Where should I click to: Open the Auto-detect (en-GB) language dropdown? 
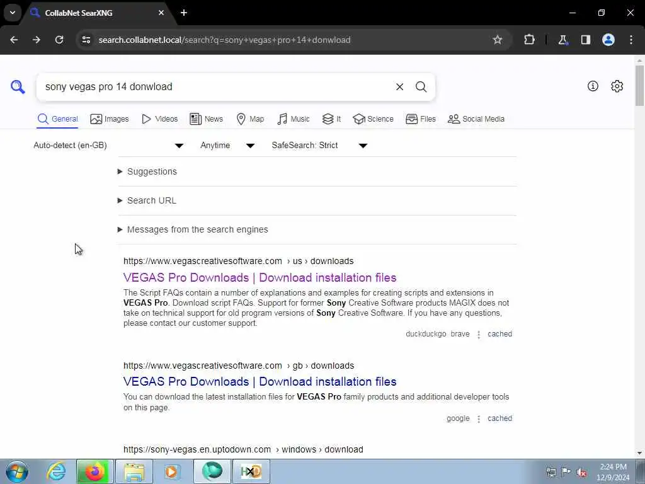pyautogui.click(x=108, y=146)
